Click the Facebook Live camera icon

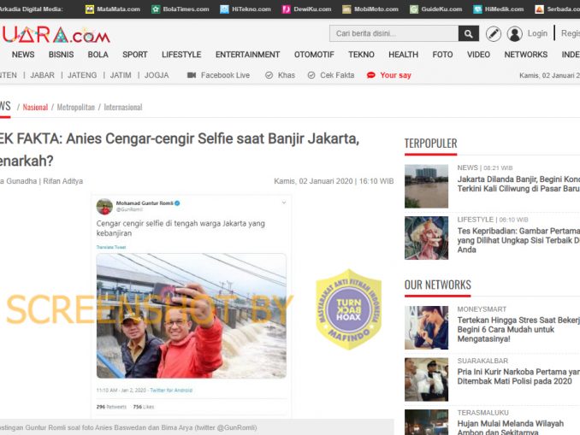(192, 75)
